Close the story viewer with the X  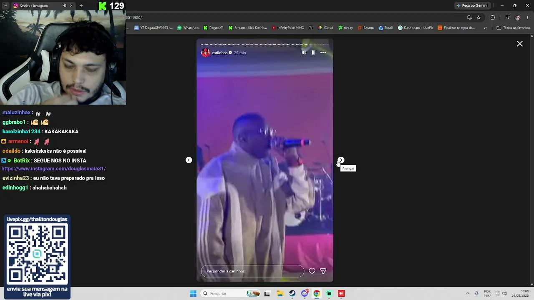pyautogui.click(x=520, y=44)
